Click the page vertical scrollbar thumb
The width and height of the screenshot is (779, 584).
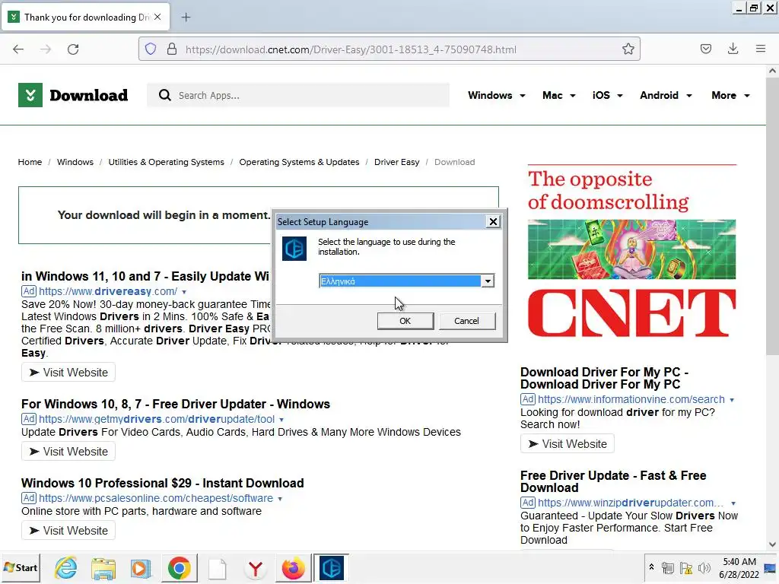(772, 216)
